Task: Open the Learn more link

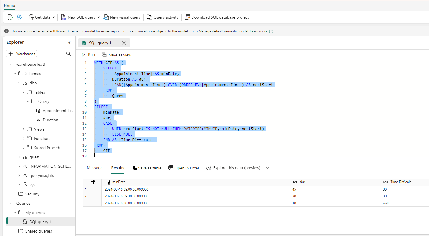Action: tap(259, 31)
